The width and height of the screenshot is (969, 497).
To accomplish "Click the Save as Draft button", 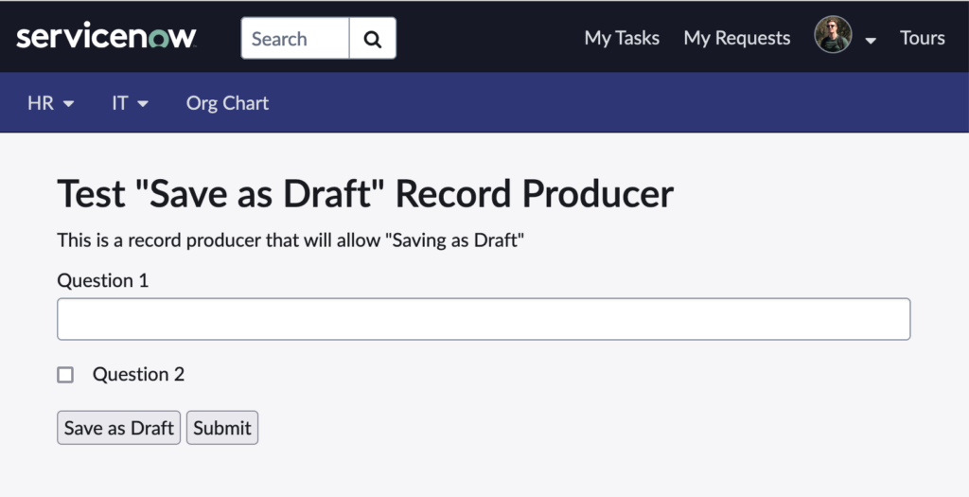I will point(118,428).
